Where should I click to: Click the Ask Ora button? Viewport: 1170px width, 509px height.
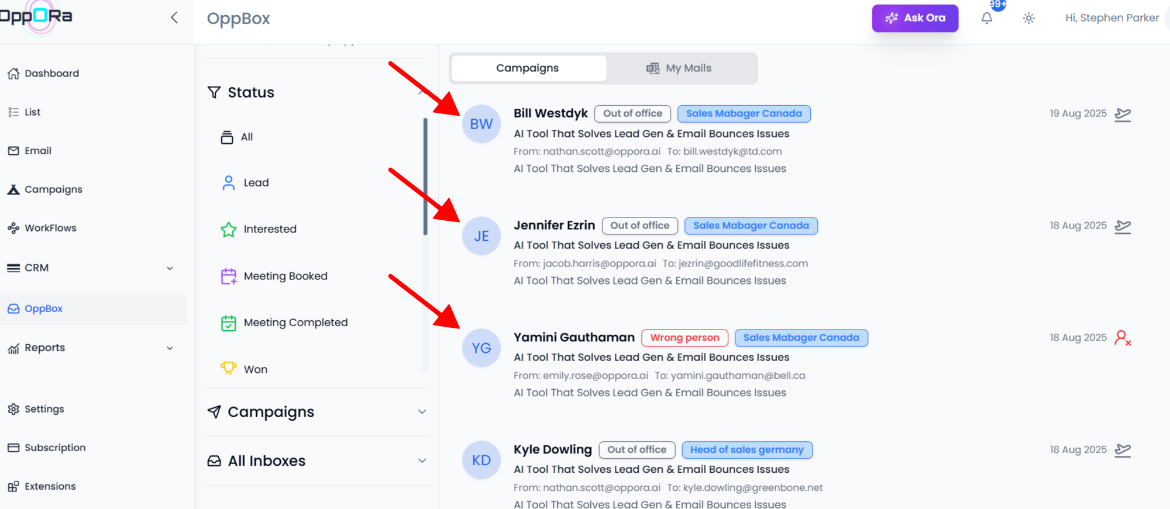pyautogui.click(x=915, y=18)
